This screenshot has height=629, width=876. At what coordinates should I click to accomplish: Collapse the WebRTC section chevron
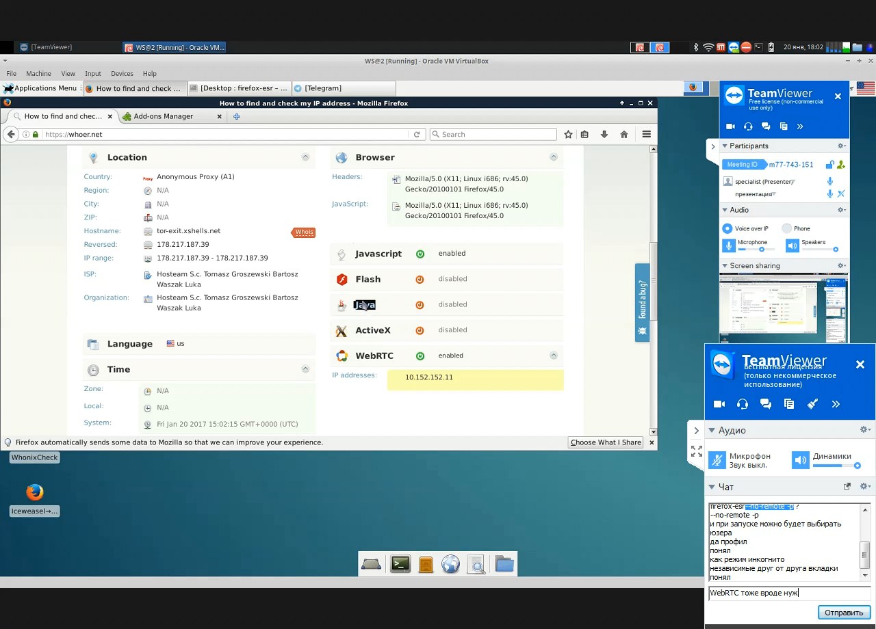point(554,356)
